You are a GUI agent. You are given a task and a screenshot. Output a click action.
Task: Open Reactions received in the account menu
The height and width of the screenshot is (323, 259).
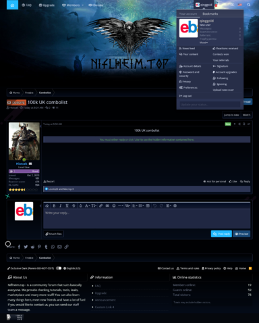225,49
